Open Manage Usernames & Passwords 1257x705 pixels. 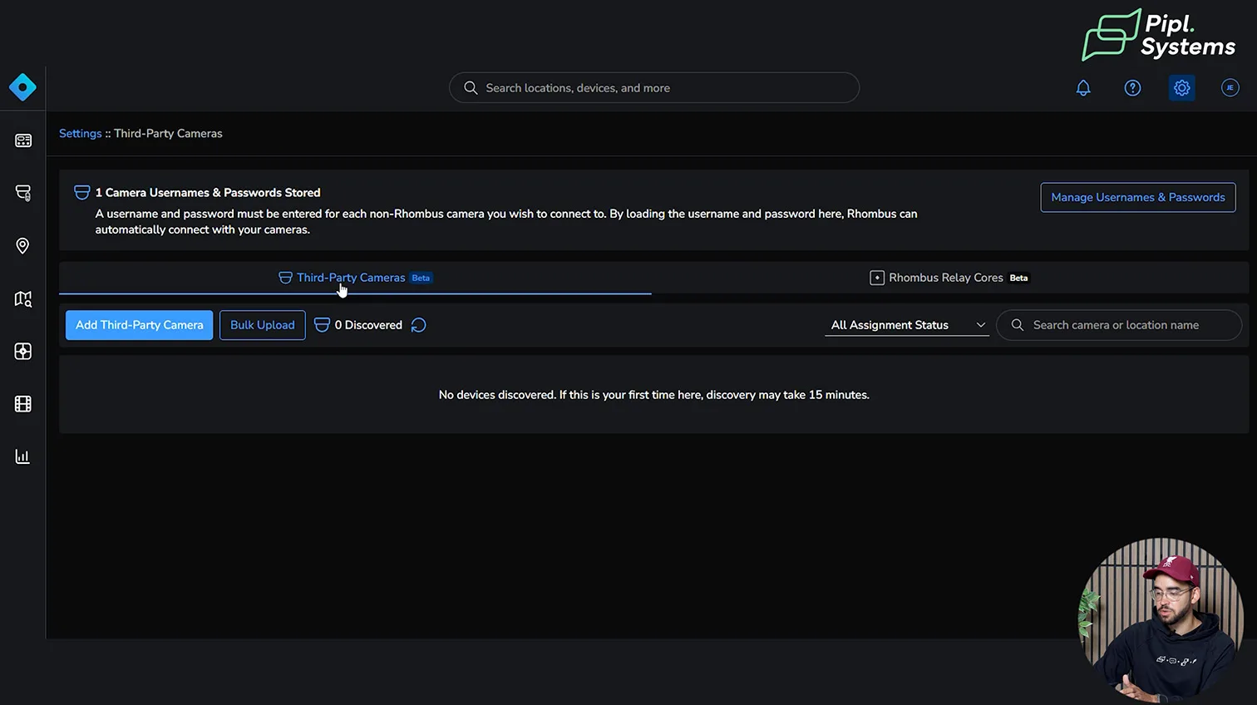tap(1137, 197)
